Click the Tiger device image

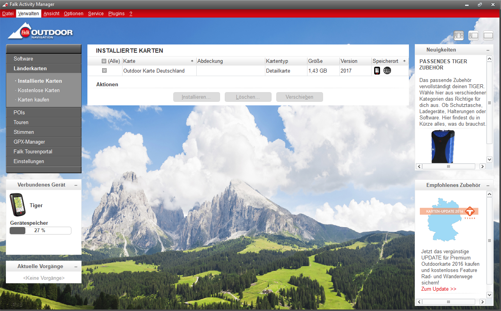tap(17, 205)
